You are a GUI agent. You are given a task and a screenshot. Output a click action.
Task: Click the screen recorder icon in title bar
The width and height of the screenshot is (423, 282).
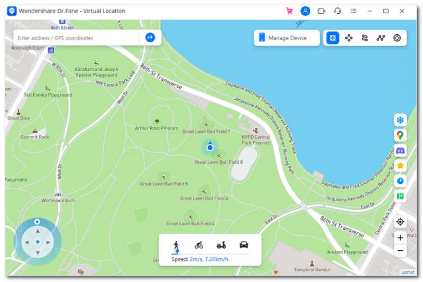(321, 11)
